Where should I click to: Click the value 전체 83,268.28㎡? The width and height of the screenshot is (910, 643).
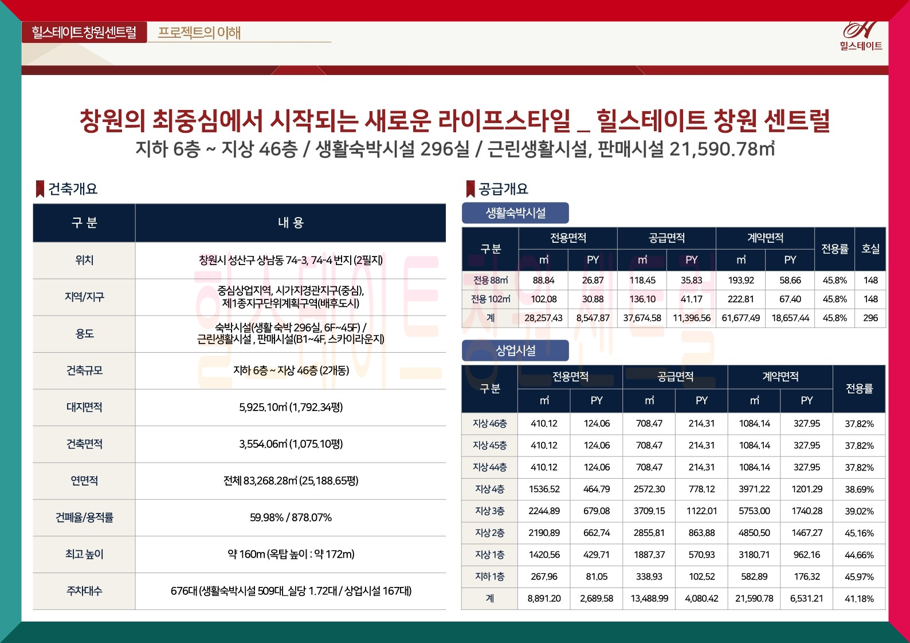(x=291, y=480)
